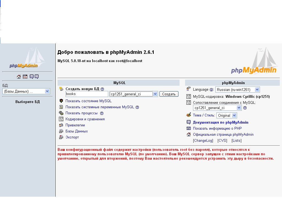Click the phpMyAdmin logo in left sidebar
This screenshot has width=282, height=211.
click(x=28, y=58)
